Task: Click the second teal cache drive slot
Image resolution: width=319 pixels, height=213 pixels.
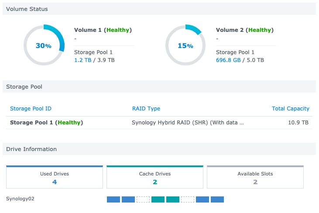Action: coord(173,199)
